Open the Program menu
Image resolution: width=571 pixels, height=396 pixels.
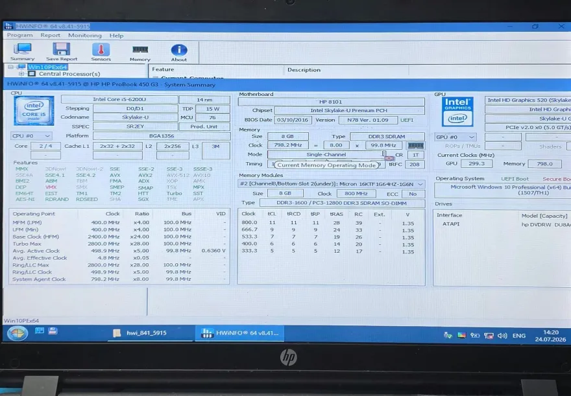19,35
